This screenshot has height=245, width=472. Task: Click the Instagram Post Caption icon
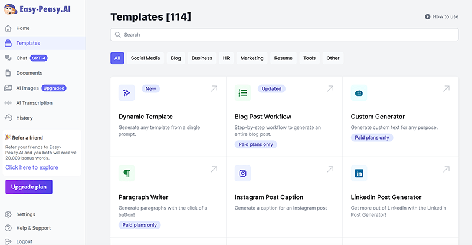[242, 173]
